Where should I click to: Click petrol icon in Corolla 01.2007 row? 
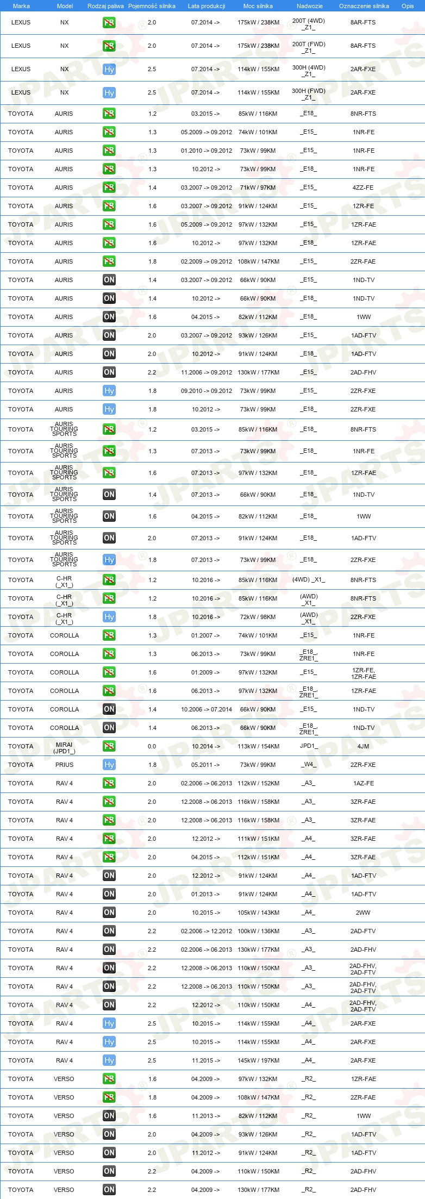click(109, 635)
